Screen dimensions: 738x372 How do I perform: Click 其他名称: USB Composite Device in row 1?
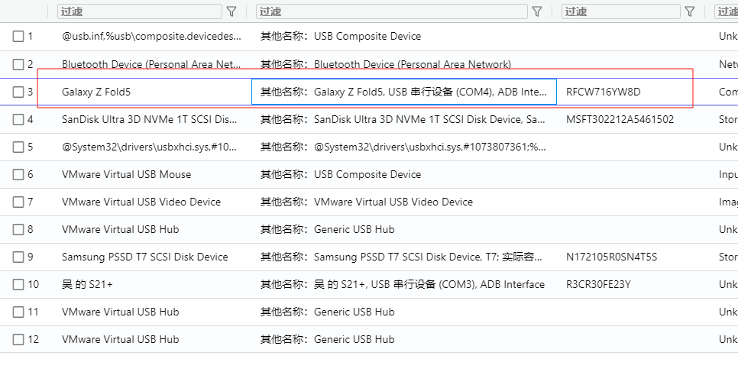coord(341,36)
